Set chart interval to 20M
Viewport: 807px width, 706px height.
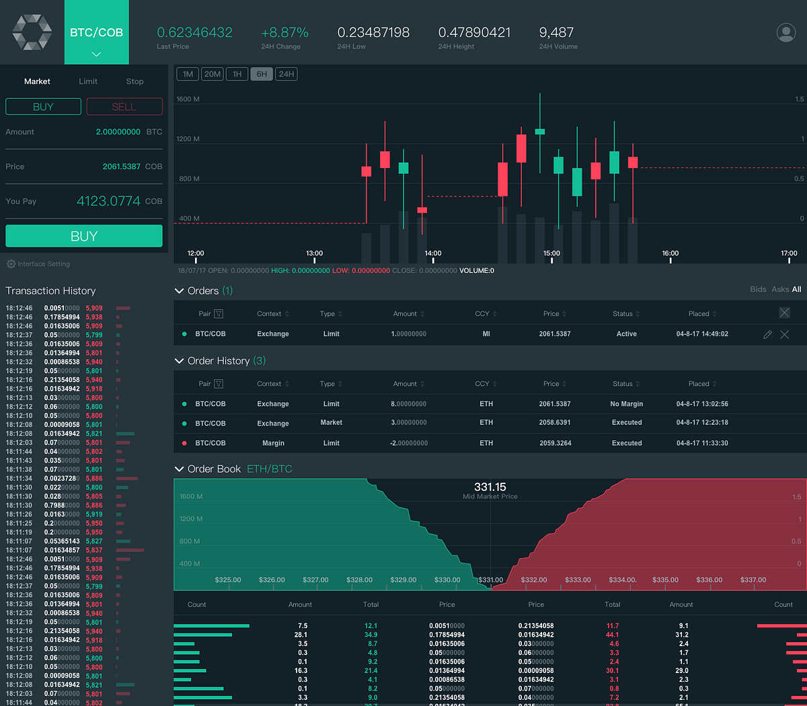point(213,74)
